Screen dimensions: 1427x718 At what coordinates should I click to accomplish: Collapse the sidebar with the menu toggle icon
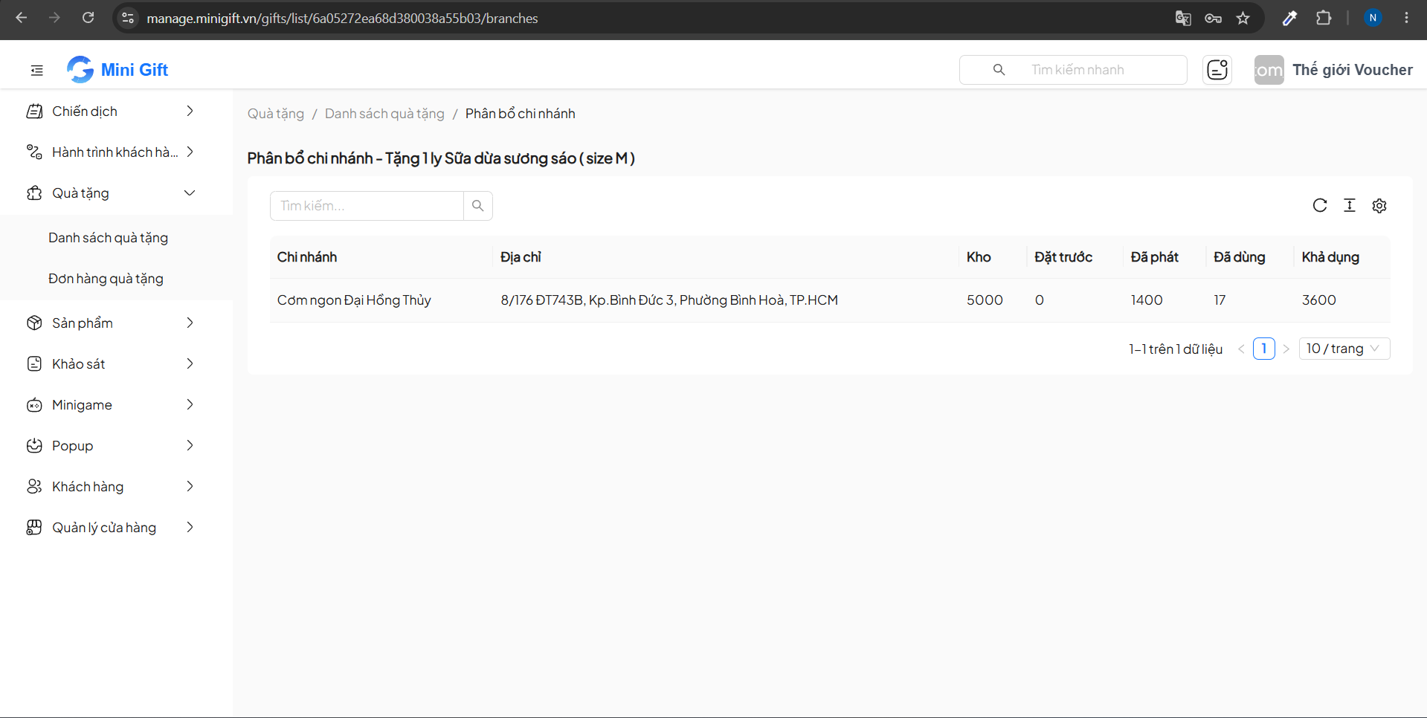tap(36, 70)
